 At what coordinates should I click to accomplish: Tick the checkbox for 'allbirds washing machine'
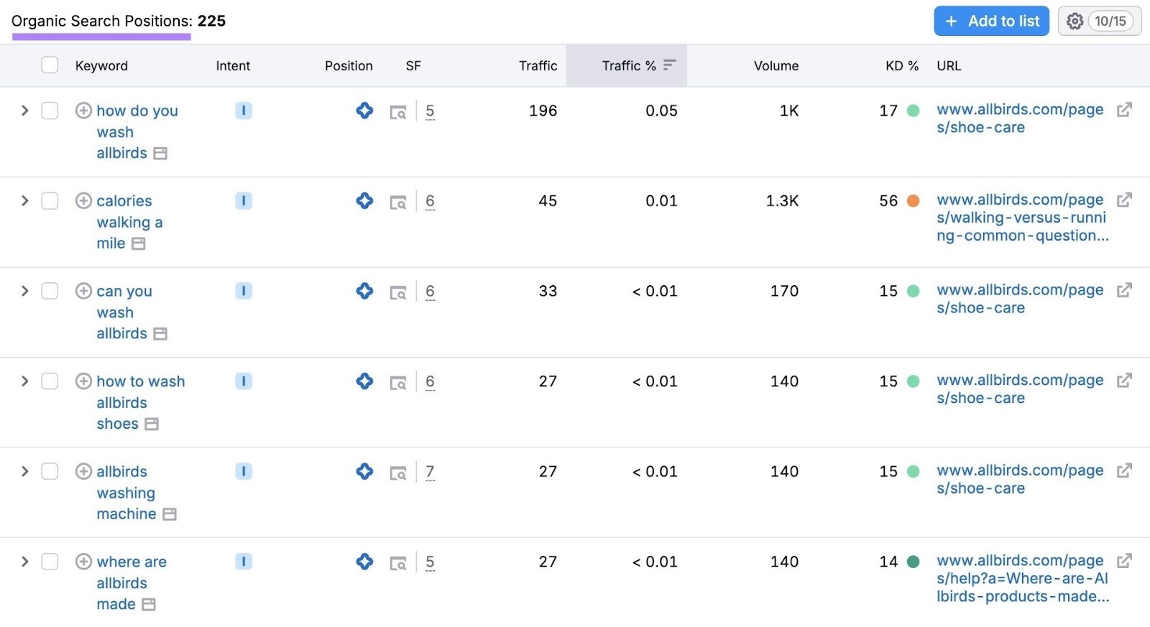pos(50,471)
